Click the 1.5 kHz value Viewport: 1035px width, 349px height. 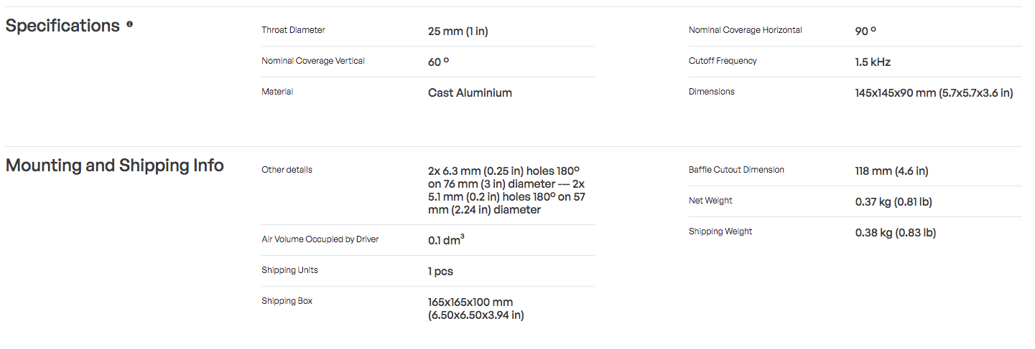(873, 62)
